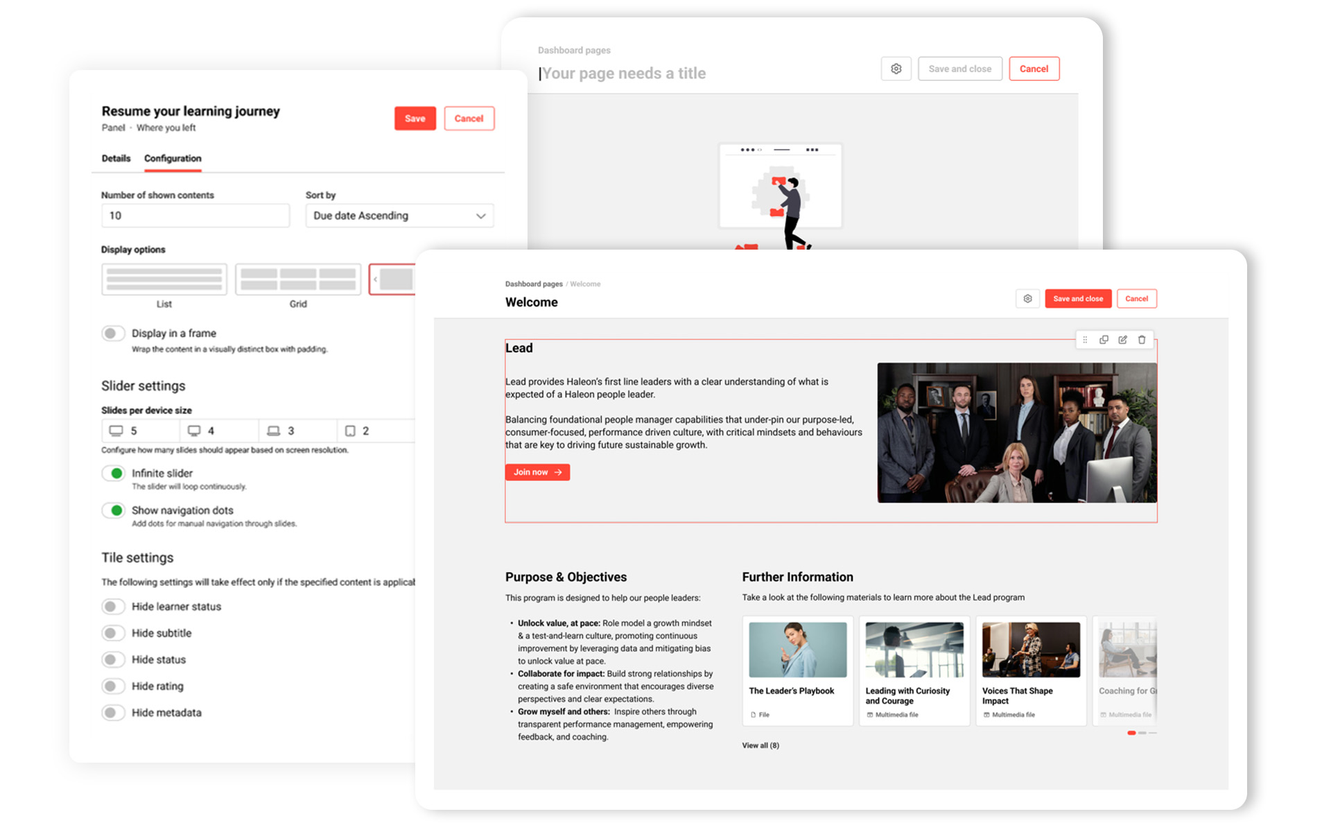Click the first carousel navigation dot

tap(1131, 733)
